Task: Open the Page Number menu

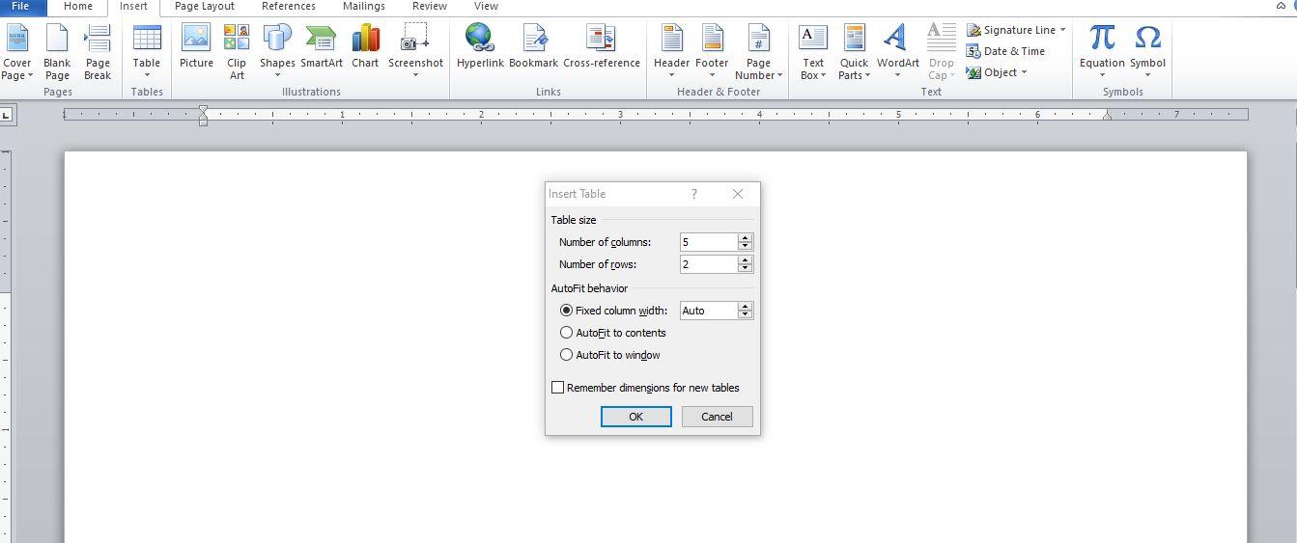Action: pyautogui.click(x=758, y=52)
